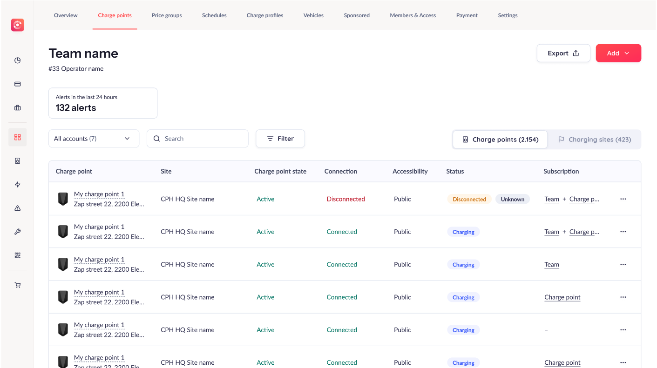Click the Filter button
The width and height of the screenshot is (657, 368).
tap(280, 139)
